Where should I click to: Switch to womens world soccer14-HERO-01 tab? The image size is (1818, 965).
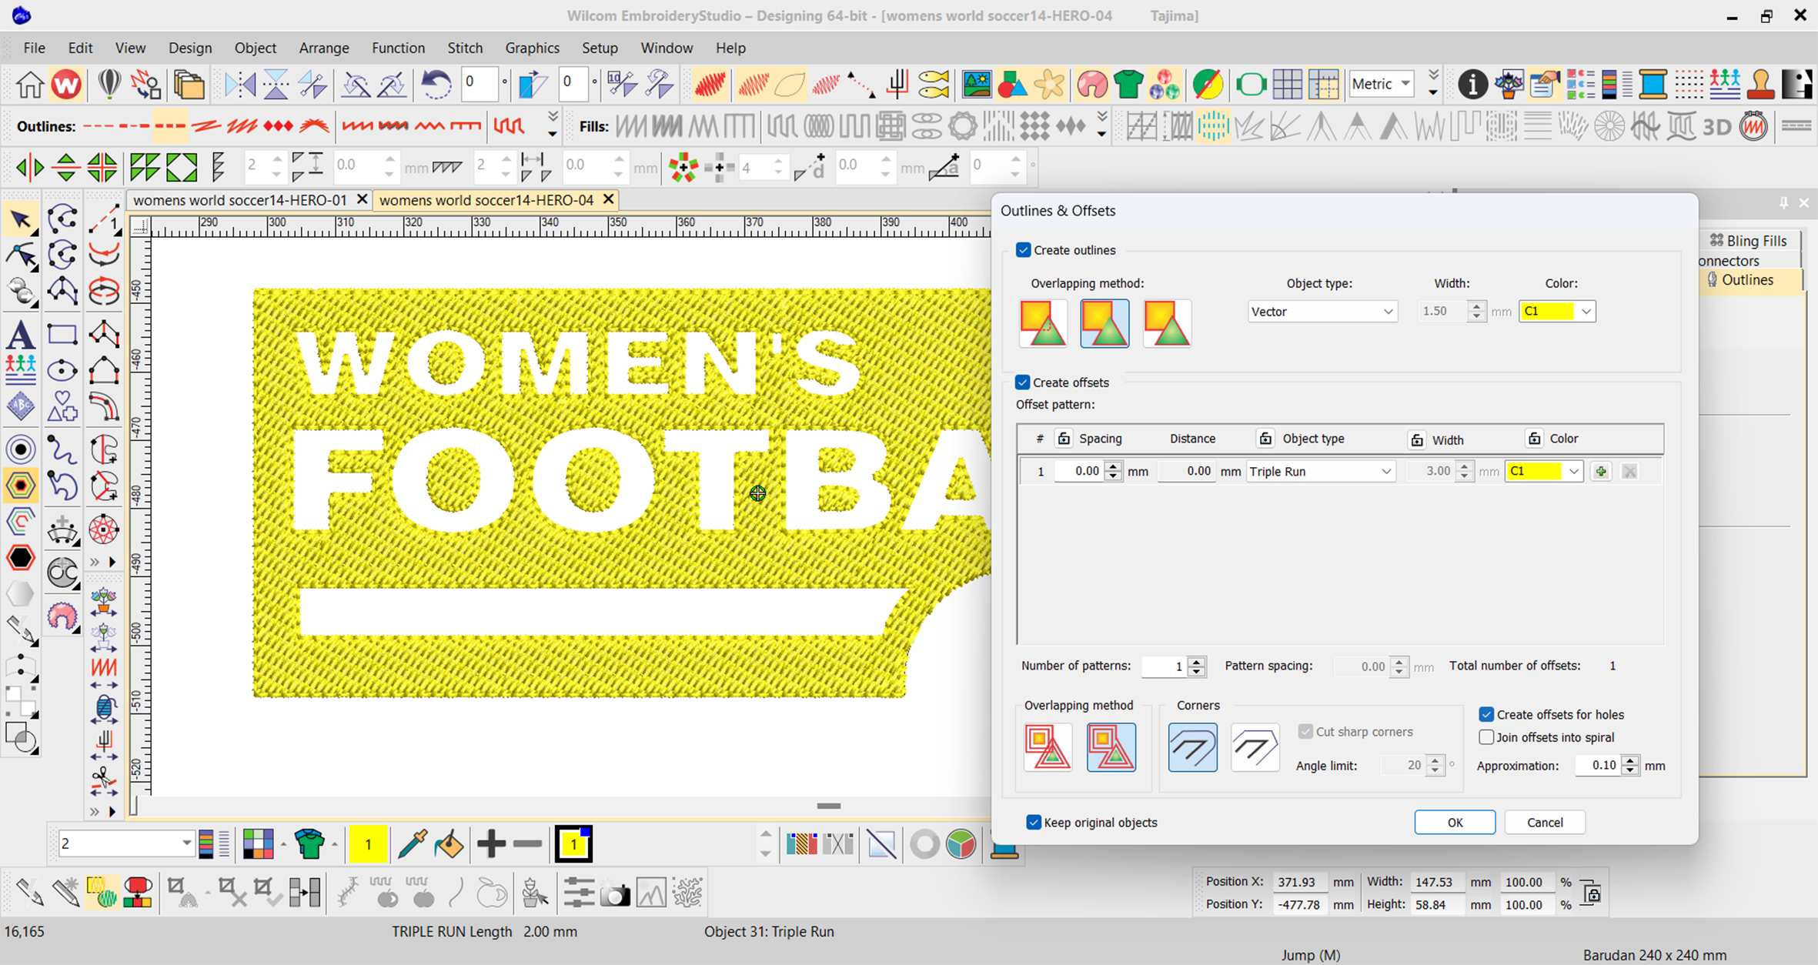pyautogui.click(x=239, y=200)
